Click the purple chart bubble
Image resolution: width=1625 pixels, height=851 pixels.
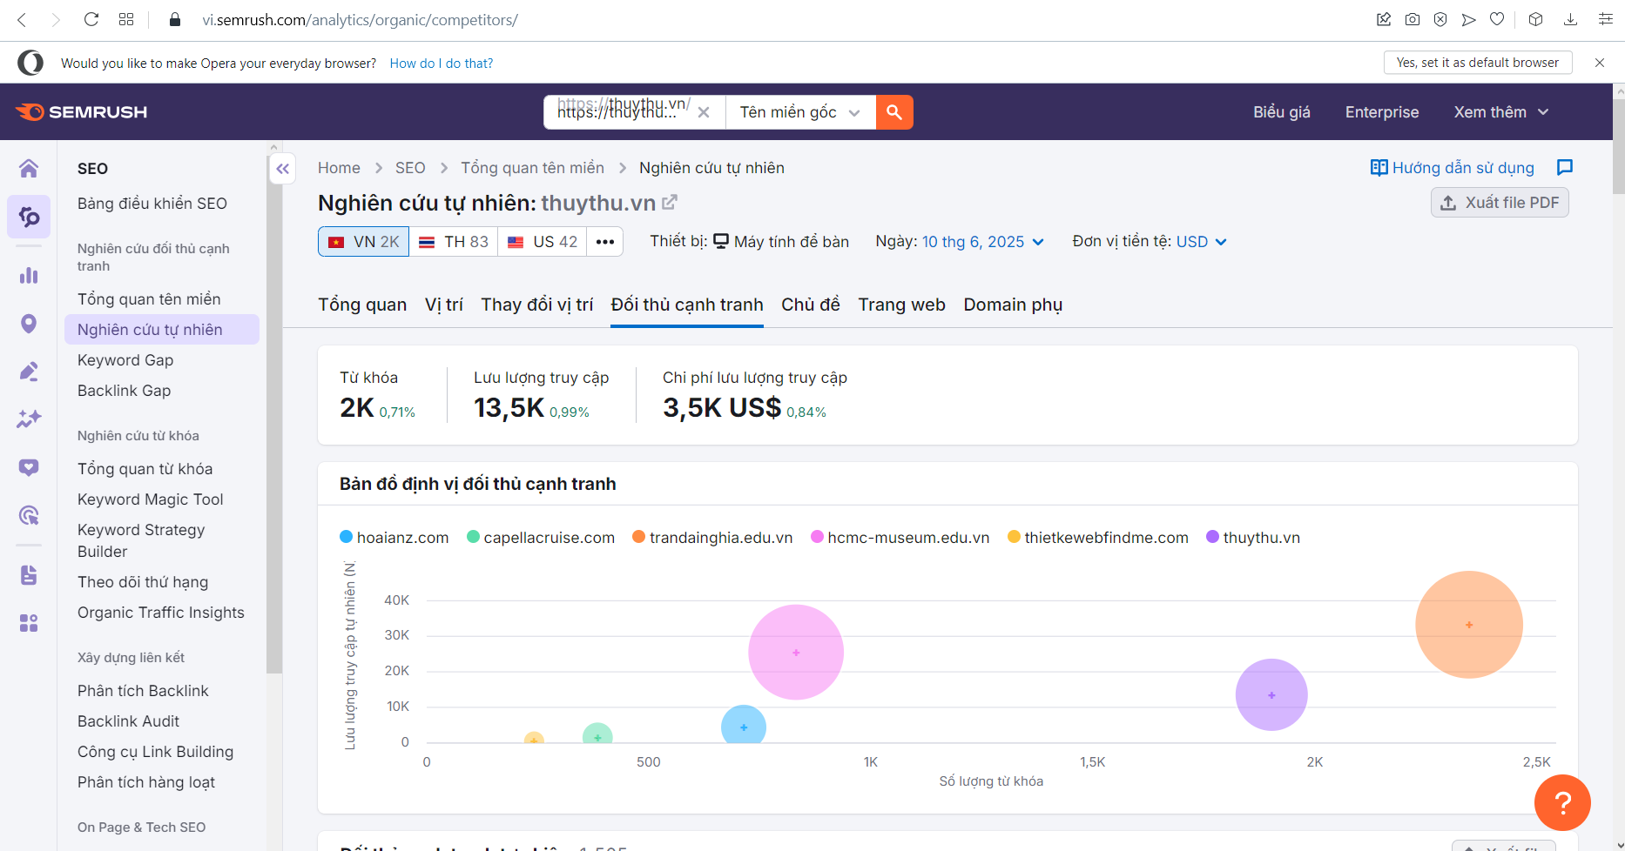[1271, 695]
